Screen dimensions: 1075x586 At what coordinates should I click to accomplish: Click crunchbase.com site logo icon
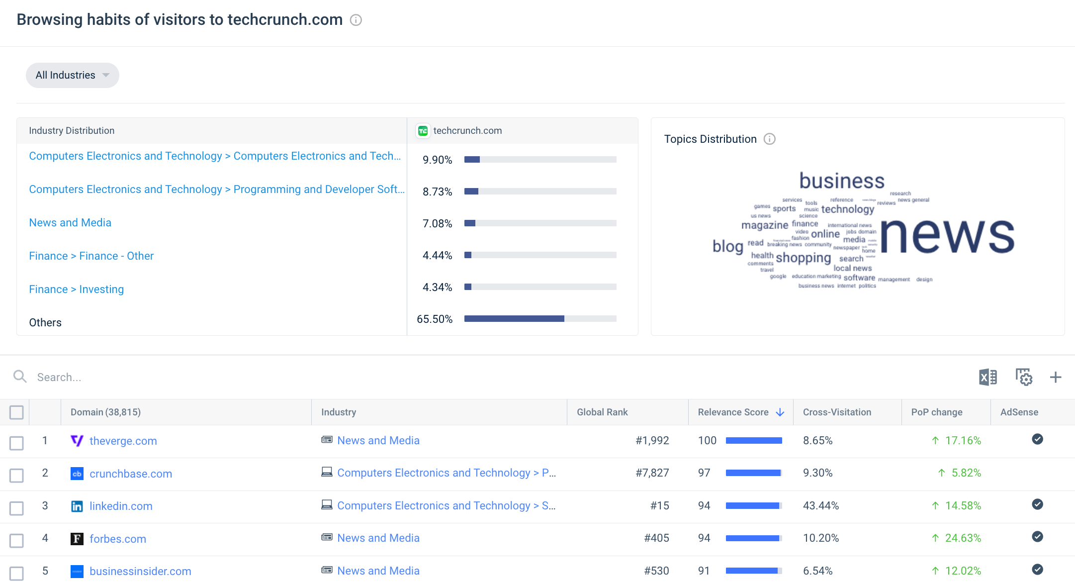(x=77, y=474)
